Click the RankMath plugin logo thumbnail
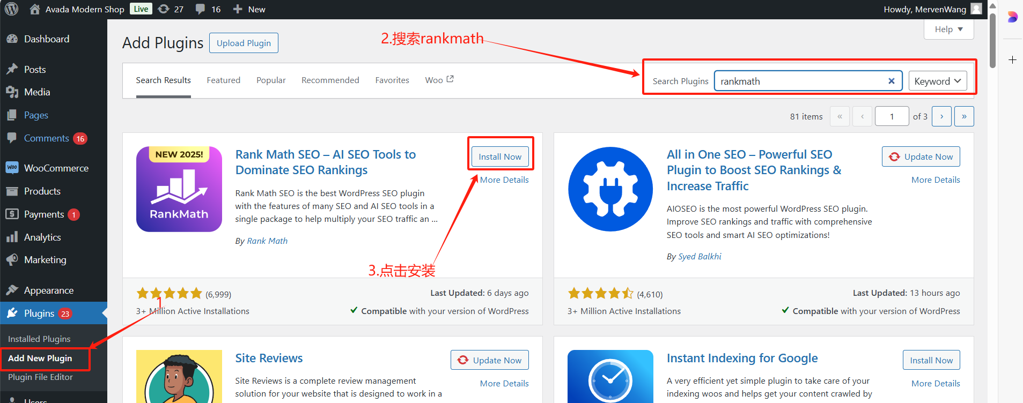Image resolution: width=1023 pixels, height=403 pixels. point(179,189)
